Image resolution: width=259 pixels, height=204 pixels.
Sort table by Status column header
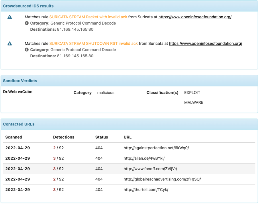[x=101, y=137]
